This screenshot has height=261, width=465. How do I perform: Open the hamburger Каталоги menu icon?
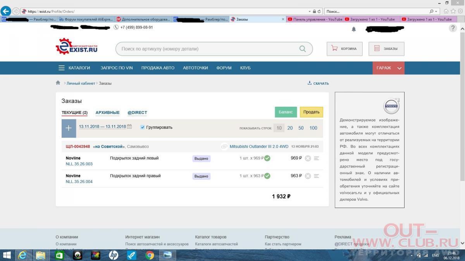coord(62,68)
